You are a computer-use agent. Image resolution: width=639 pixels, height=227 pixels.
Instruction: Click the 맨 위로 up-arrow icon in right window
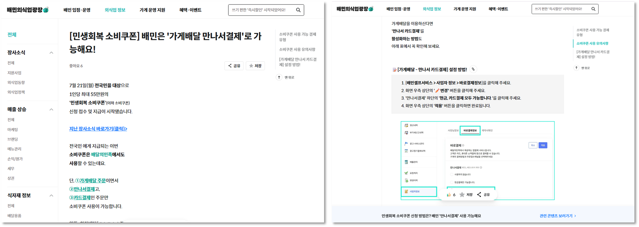coord(576,68)
